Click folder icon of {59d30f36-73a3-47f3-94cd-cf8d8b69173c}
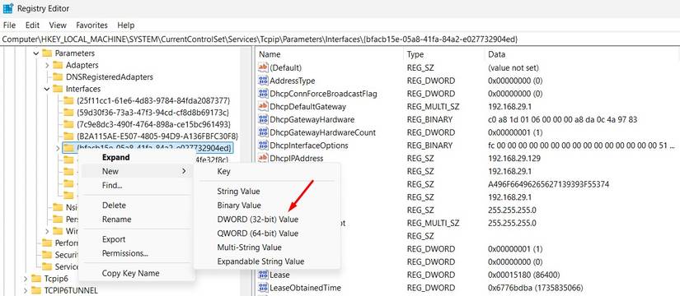 coord(68,113)
